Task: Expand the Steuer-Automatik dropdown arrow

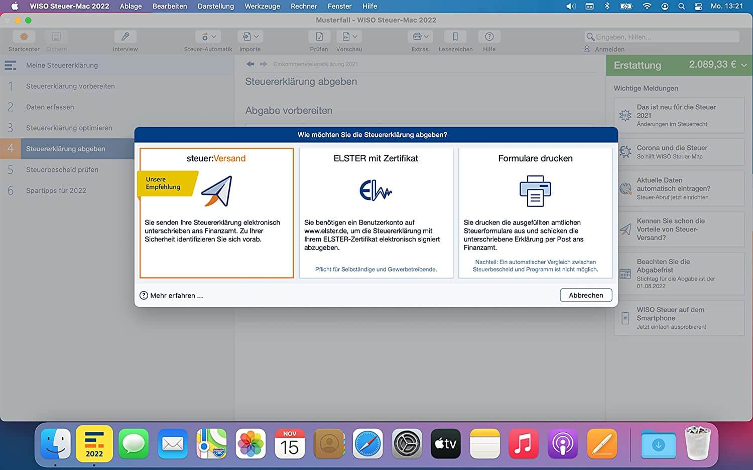Action: click(x=213, y=37)
